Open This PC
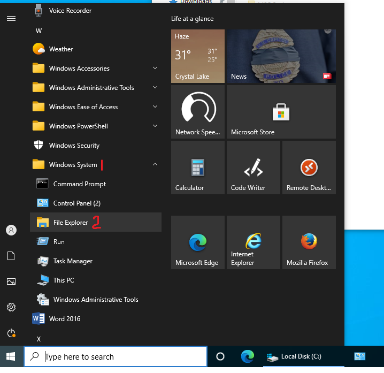384x373 pixels. [96, 280]
